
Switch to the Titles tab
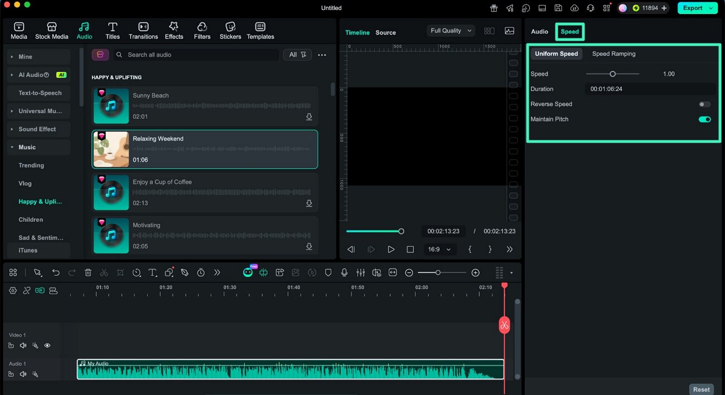pyautogui.click(x=113, y=31)
